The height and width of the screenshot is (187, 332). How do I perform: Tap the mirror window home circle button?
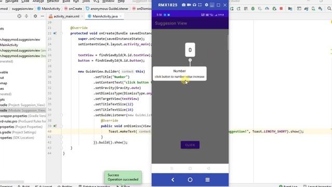(x=190, y=180)
